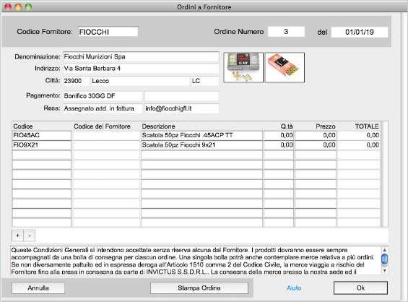Click the Q.tà cell of FIO9X21 row
Viewport: 408px width, 302px height.
click(279, 145)
